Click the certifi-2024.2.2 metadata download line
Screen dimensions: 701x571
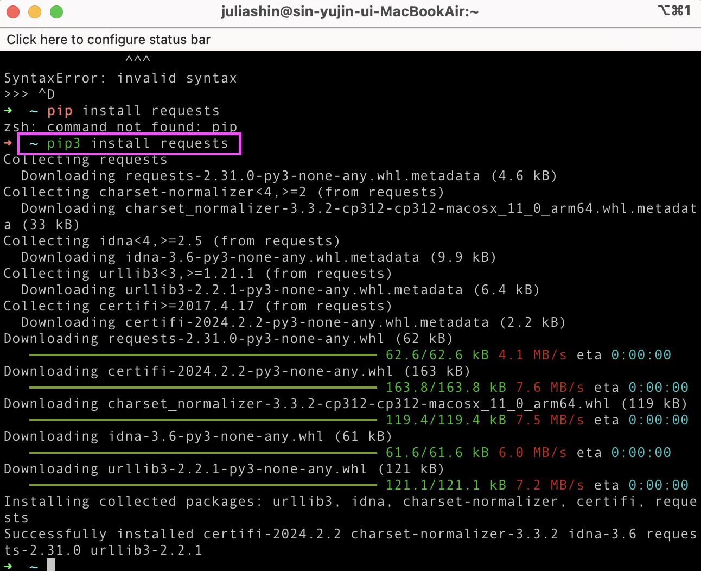point(294,322)
